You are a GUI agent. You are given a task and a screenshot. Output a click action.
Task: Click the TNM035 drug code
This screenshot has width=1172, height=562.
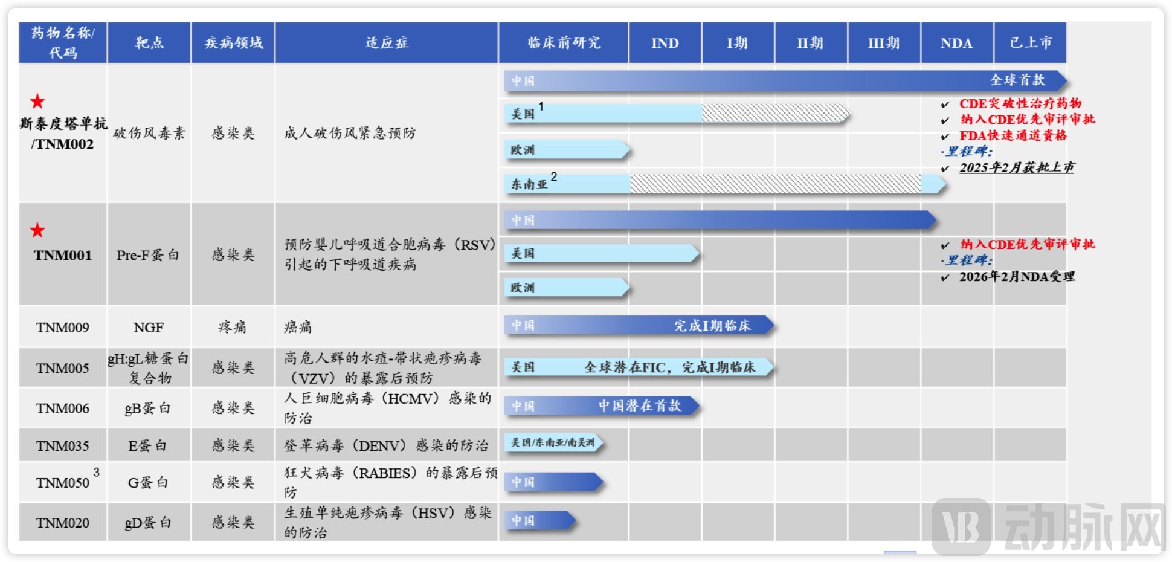[x=63, y=446]
